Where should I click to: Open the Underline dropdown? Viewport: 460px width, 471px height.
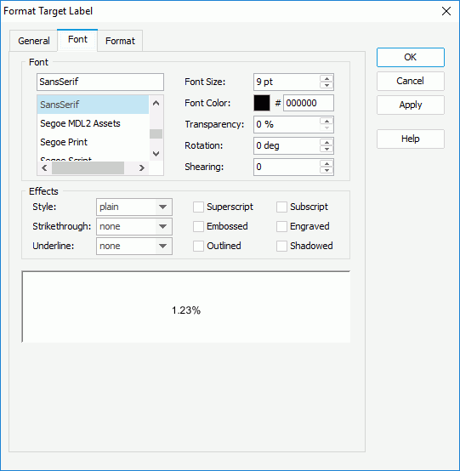[x=134, y=247]
